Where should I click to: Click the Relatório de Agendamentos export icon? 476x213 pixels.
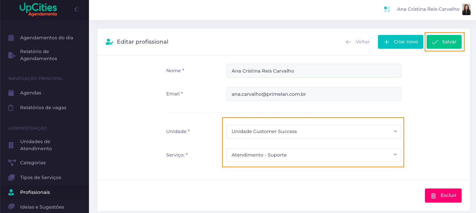point(11,55)
